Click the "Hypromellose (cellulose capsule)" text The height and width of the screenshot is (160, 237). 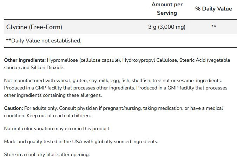point(84,60)
